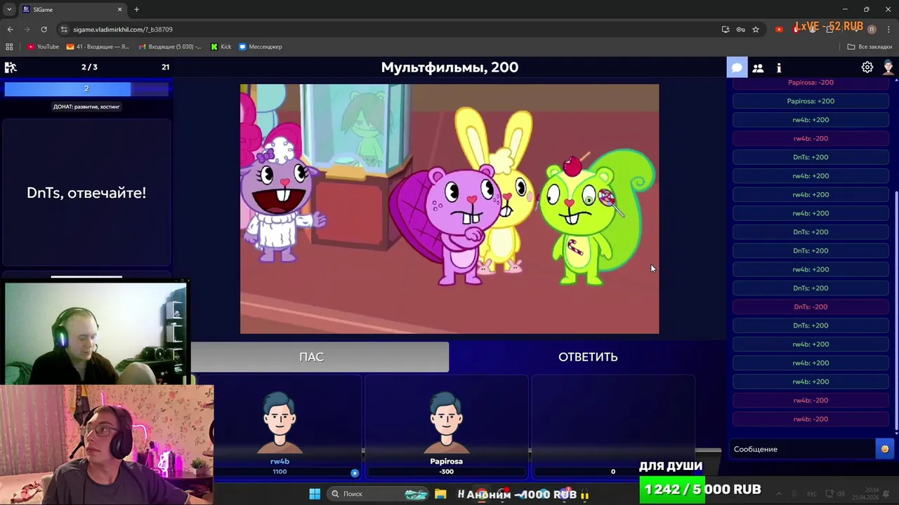Select the rw4b player card
899x505 pixels.
click(x=280, y=426)
